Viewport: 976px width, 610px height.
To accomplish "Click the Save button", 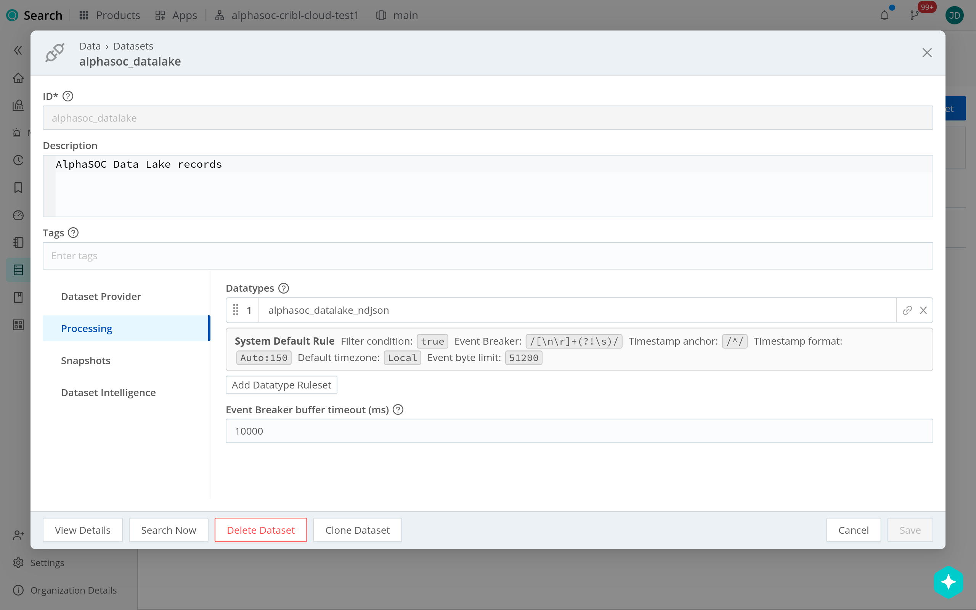I will 910,530.
